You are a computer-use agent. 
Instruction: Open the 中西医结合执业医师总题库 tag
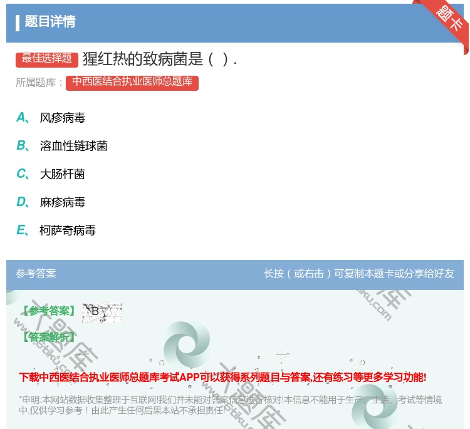[x=132, y=83]
